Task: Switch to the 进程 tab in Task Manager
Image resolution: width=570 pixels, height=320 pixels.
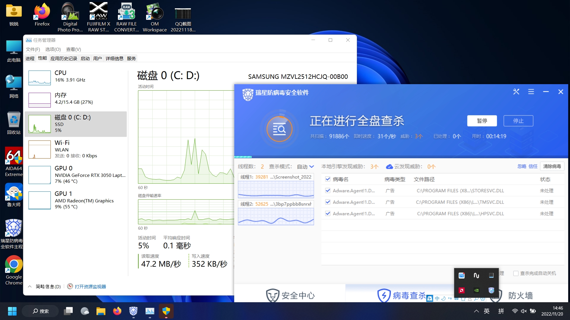Action: pyautogui.click(x=30, y=58)
